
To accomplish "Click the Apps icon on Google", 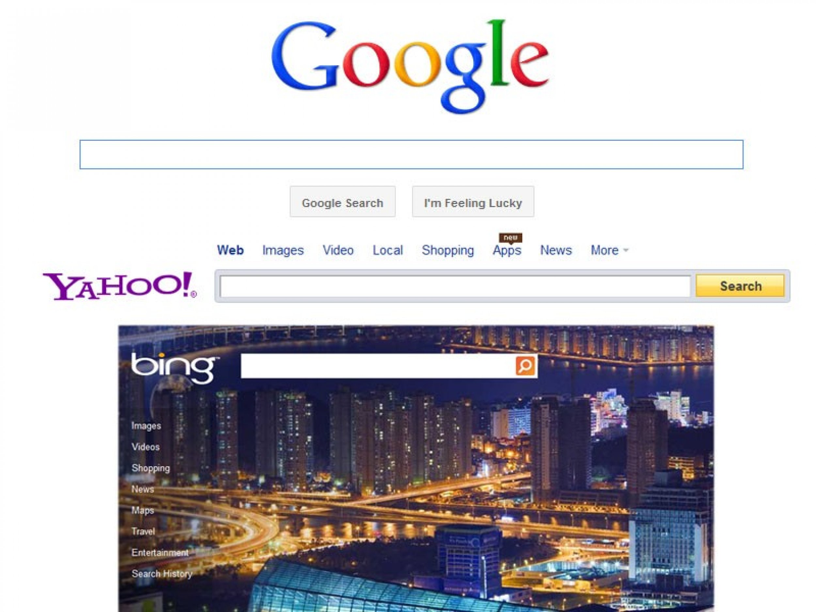I will (508, 249).
